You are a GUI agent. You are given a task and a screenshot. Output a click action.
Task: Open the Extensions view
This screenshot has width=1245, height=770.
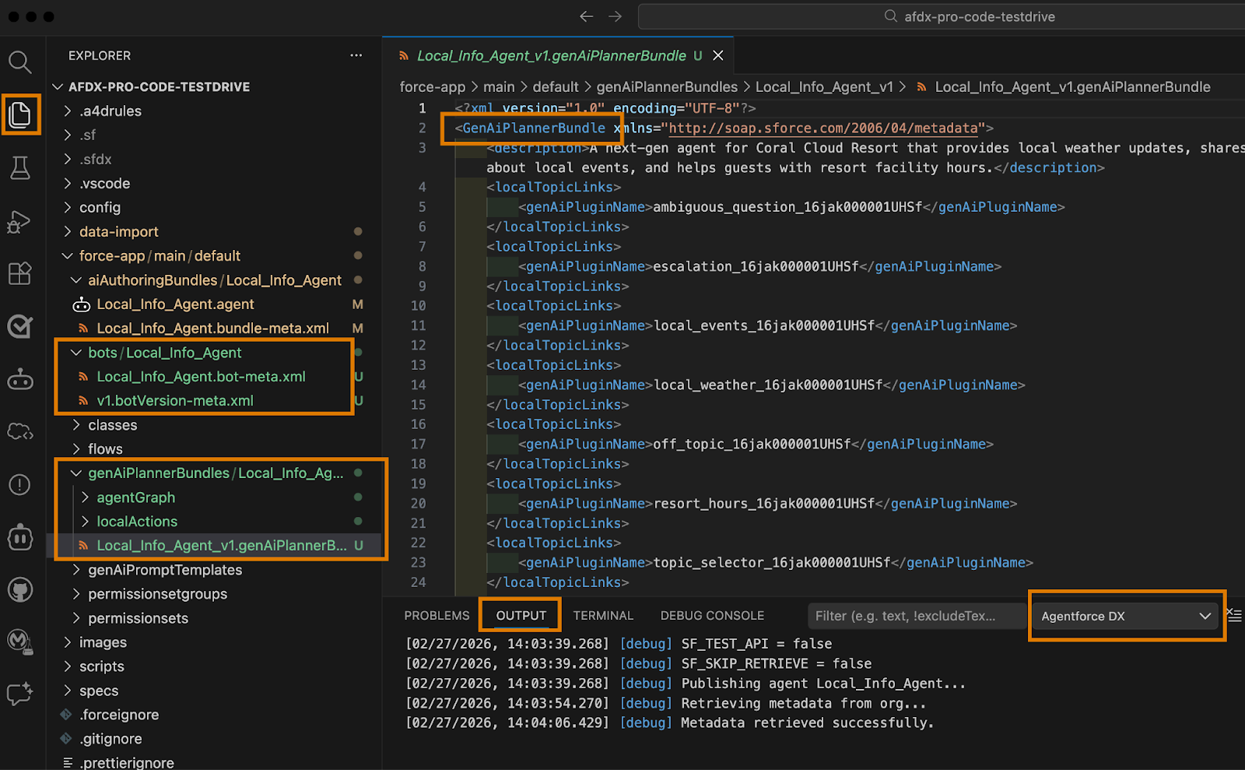(20, 273)
